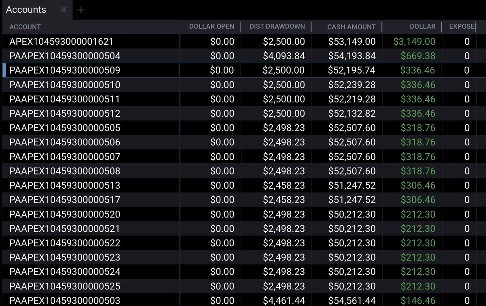Click cash amount $54,193.84
This screenshot has height=306, width=486.
[x=352, y=56]
